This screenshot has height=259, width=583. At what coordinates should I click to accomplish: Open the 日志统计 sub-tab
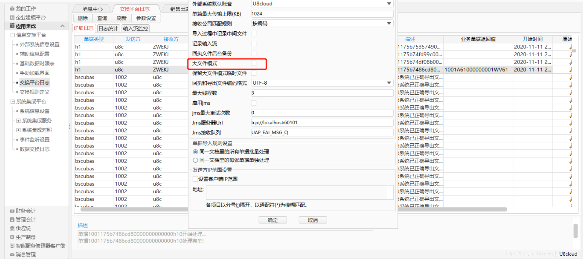coord(108,28)
